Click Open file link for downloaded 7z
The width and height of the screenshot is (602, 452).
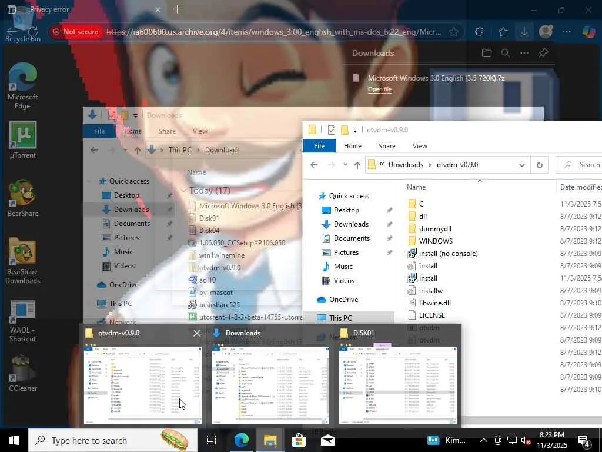coord(380,89)
